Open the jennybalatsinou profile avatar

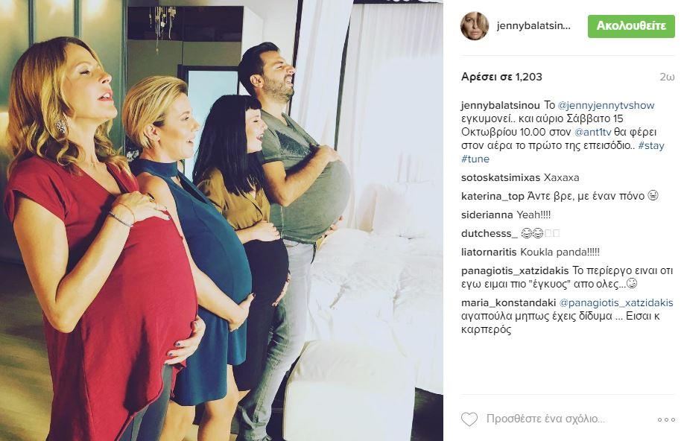pyautogui.click(x=474, y=26)
